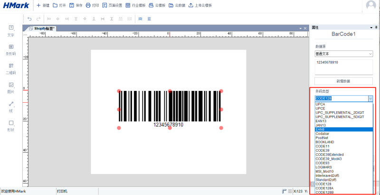Collapse the CODE128 barcode type dropdown
380x195 pixels.
tap(370, 98)
